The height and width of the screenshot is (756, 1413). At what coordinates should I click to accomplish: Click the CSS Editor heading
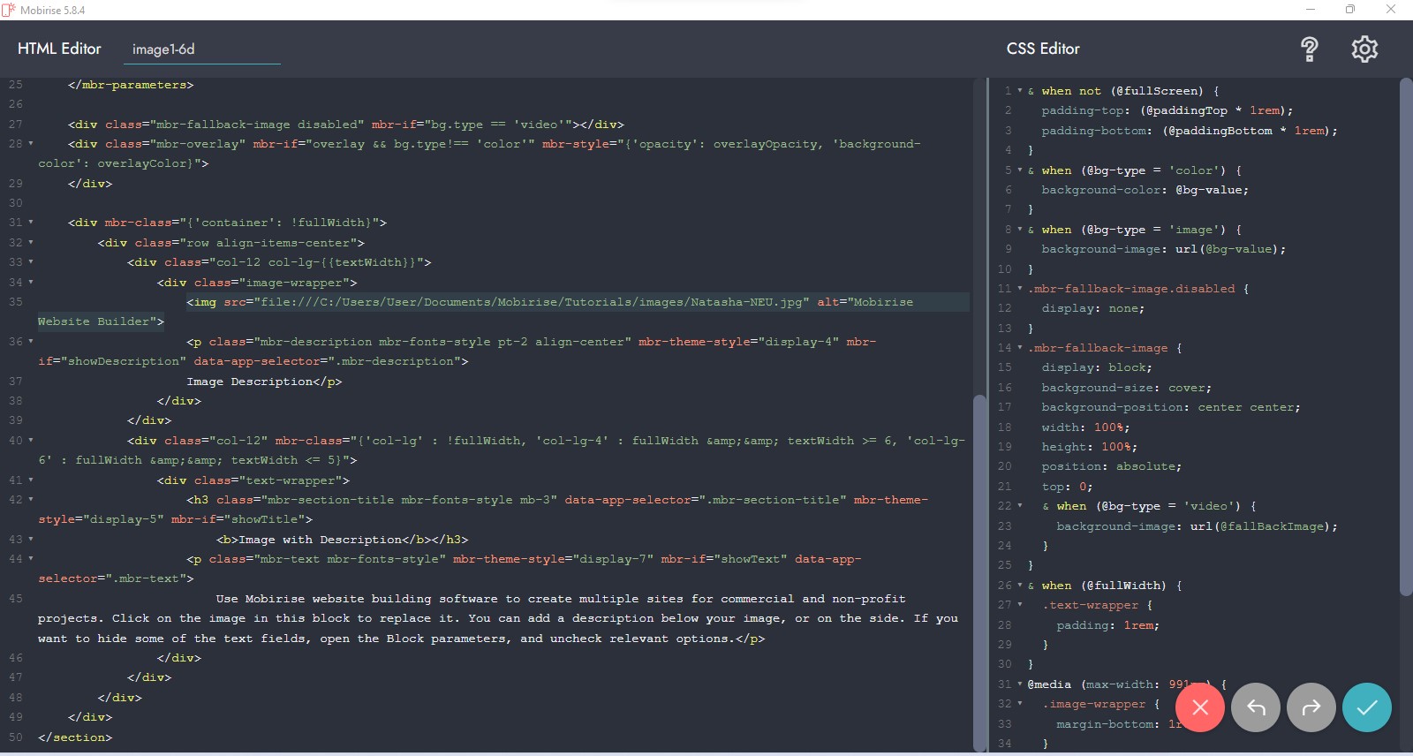pyautogui.click(x=1043, y=49)
